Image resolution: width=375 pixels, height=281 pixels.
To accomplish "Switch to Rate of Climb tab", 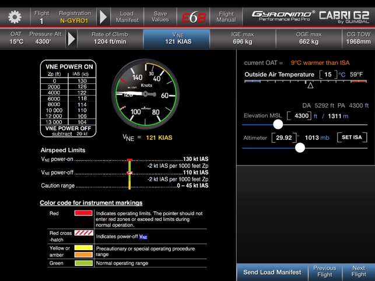I will coord(110,38).
